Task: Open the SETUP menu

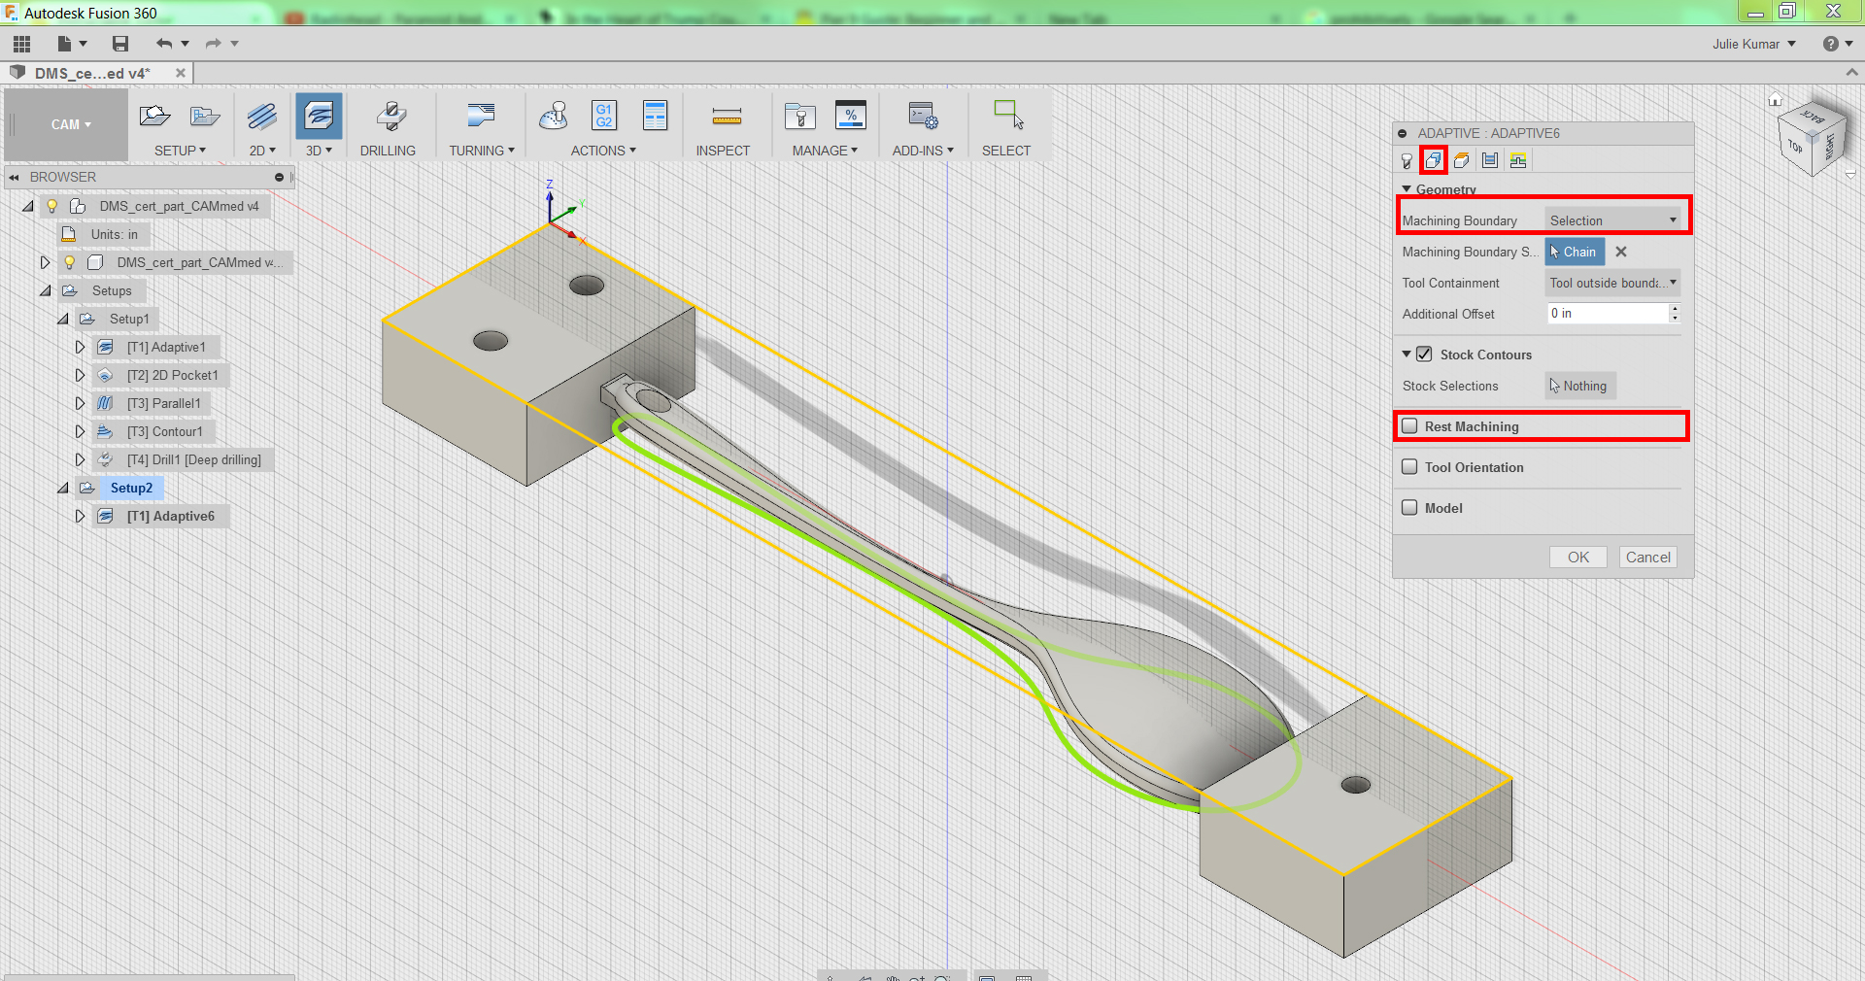Action: tap(180, 151)
